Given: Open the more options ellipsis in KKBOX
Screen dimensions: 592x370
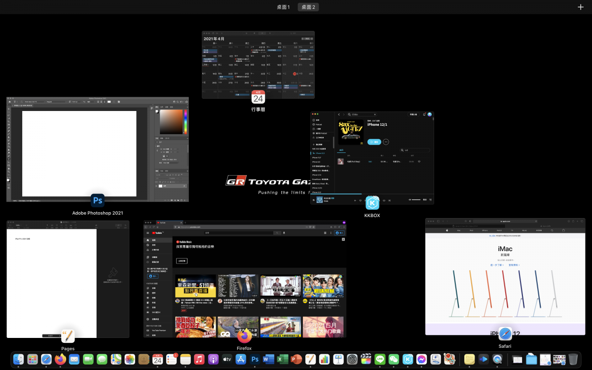Looking at the screenshot, I should [386, 142].
